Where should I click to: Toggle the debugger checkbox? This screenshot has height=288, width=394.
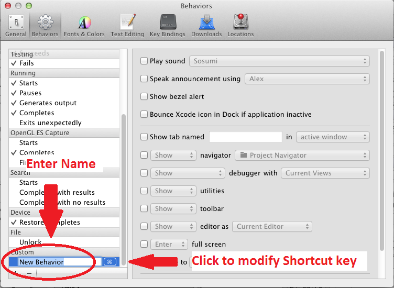point(144,173)
